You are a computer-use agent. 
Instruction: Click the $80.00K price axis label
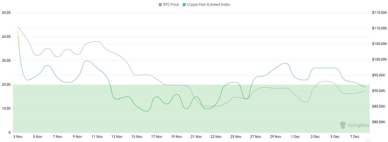point(379,122)
